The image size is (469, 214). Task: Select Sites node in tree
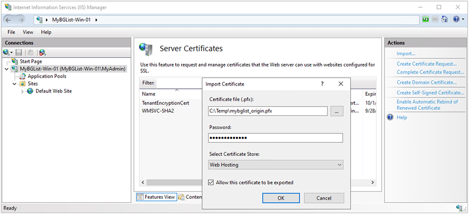click(33, 84)
